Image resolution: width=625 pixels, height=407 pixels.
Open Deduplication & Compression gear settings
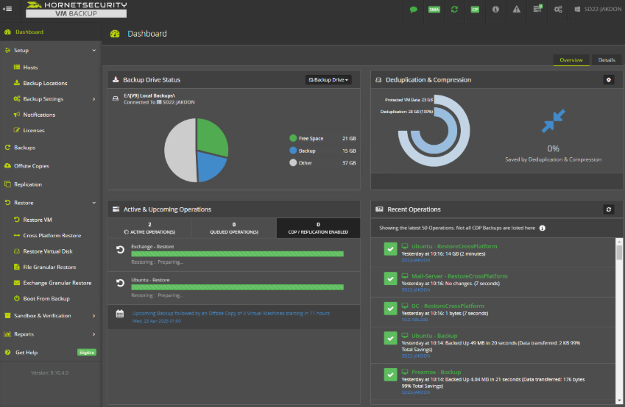point(608,79)
